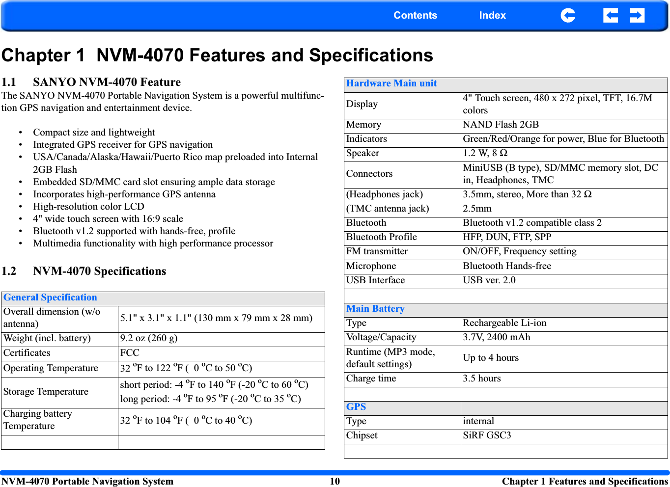Click the 'Certificates' cell
This screenshot has height=487, width=670.
[x=59, y=354]
